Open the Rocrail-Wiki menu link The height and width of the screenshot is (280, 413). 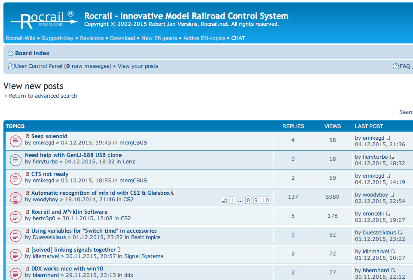[x=21, y=38]
